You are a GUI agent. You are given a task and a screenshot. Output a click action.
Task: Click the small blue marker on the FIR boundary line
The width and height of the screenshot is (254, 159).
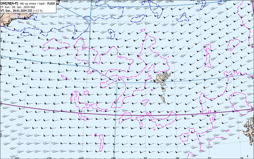tap(77, 66)
